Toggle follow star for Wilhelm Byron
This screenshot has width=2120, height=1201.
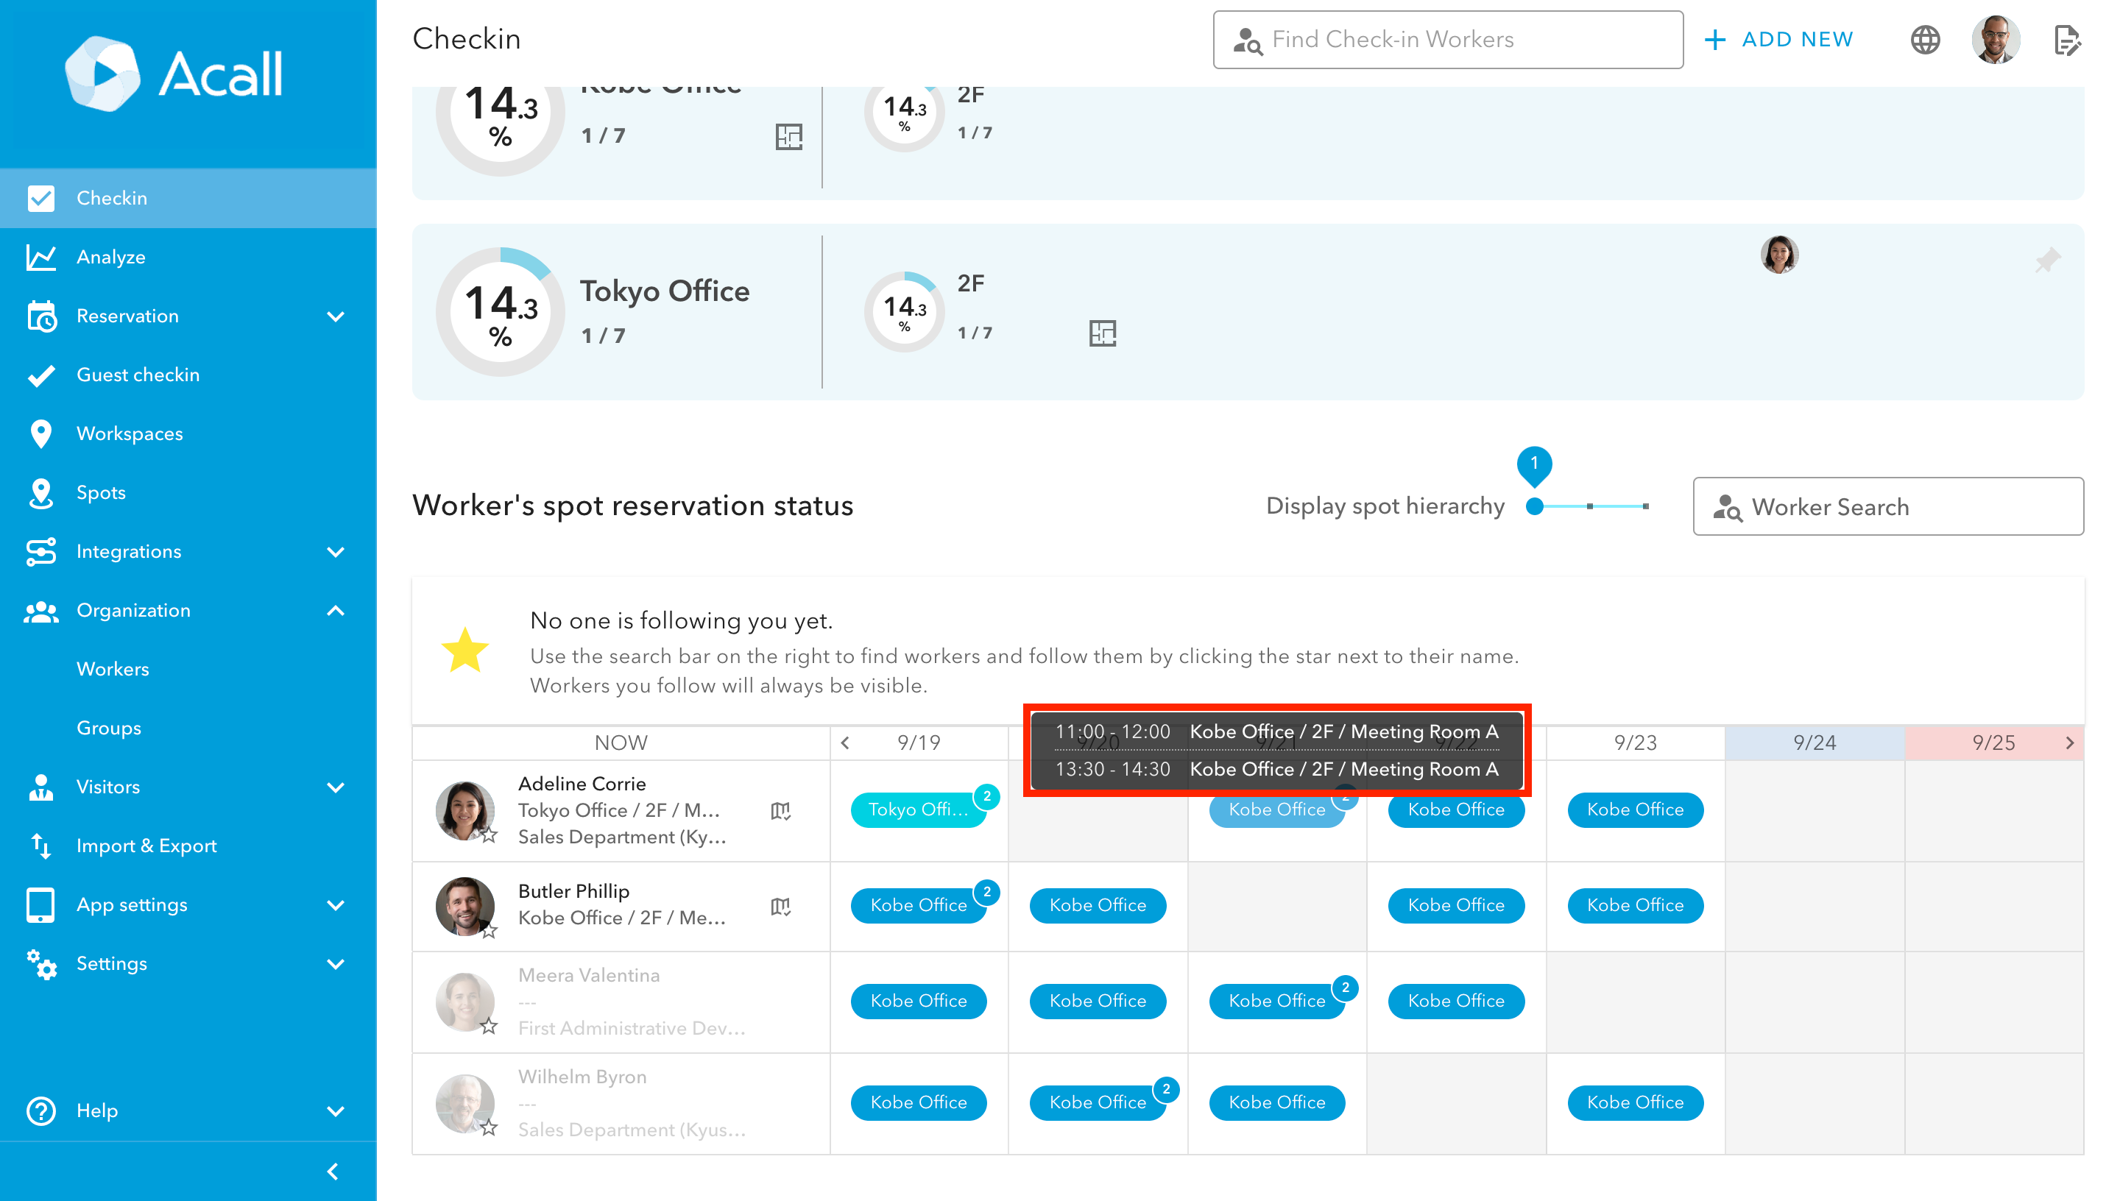pos(490,1127)
